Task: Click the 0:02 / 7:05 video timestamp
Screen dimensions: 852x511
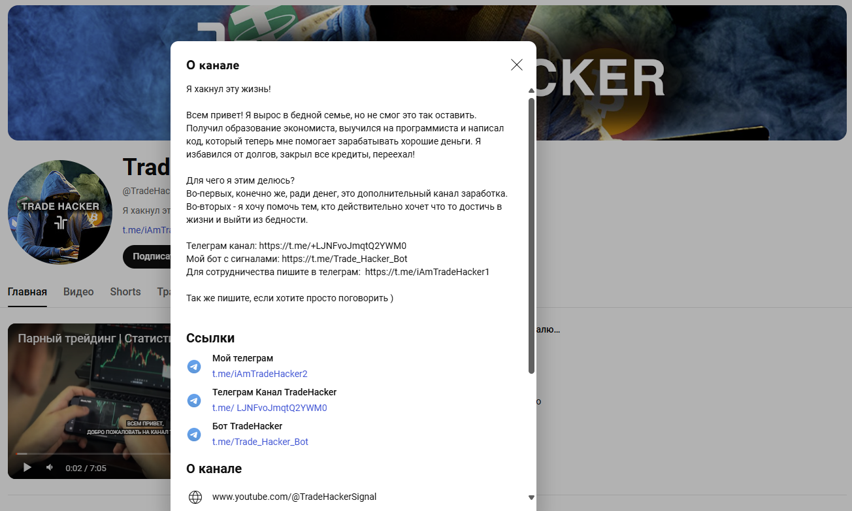Action: pos(86,468)
